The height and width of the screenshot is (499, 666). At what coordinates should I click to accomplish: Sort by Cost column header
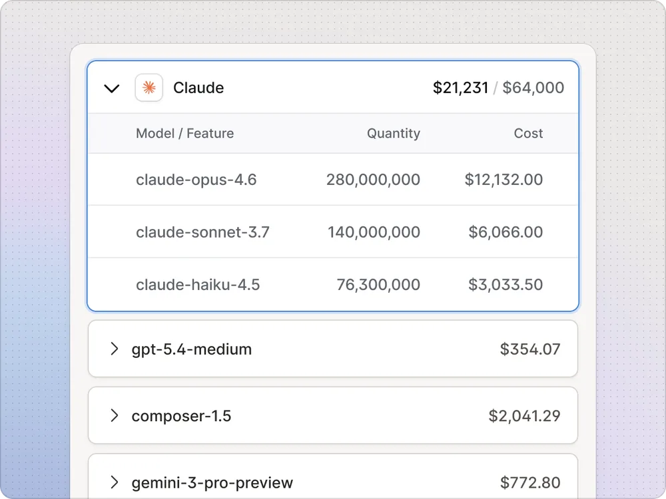tap(528, 133)
